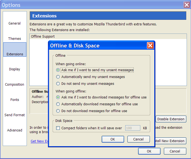
Task: Select Do not download messages for offline use
Action: [58, 111]
